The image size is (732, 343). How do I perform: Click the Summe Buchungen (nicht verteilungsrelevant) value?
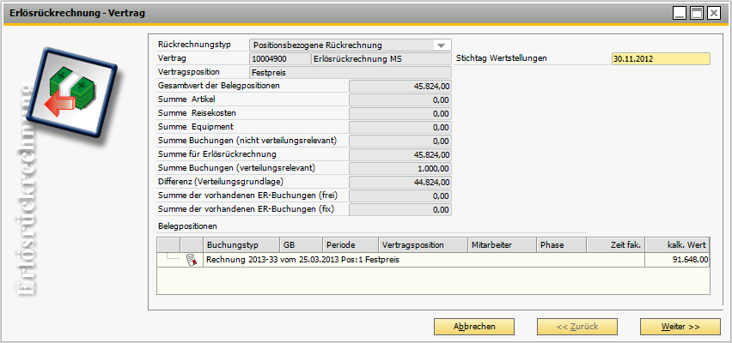pyautogui.click(x=400, y=141)
